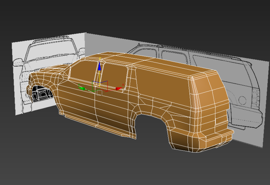Click the tail light in the side blueprint

(x=255, y=98)
